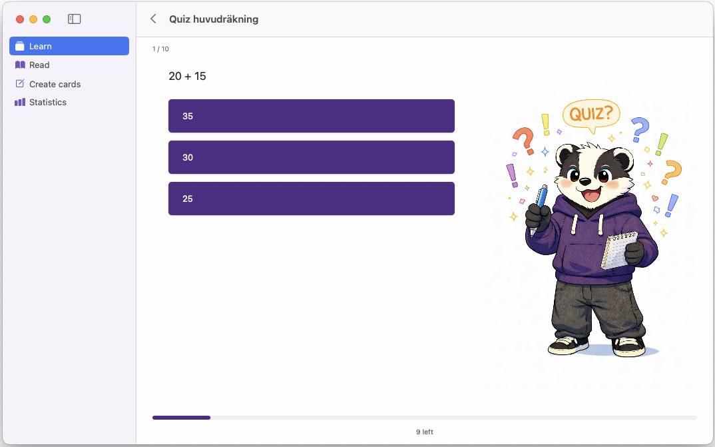Select Learn in the sidebar
The height and width of the screenshot is (447, 715).
[39, 46]
